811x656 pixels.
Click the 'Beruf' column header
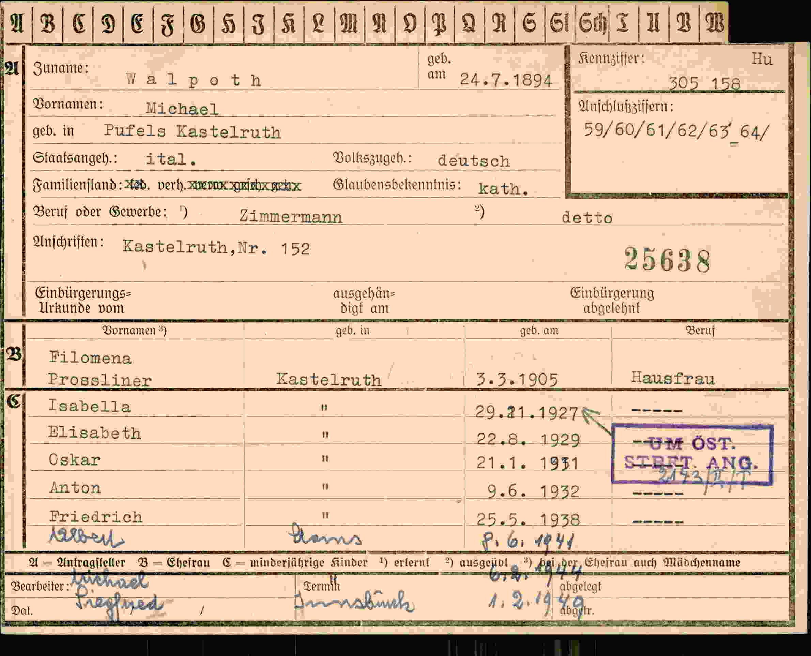click(700, 331)
